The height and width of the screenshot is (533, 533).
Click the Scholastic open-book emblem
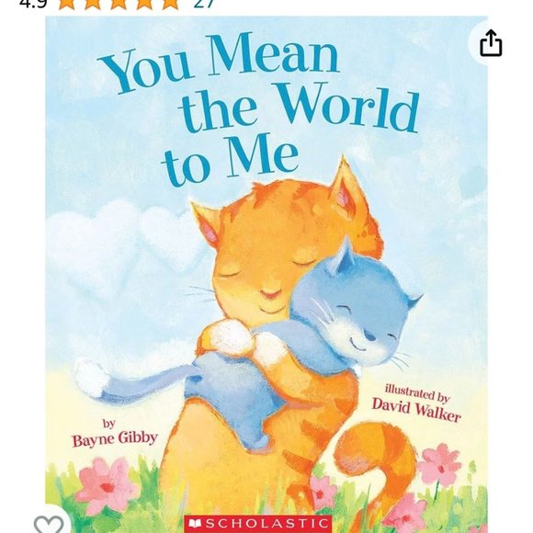point(196,524)
